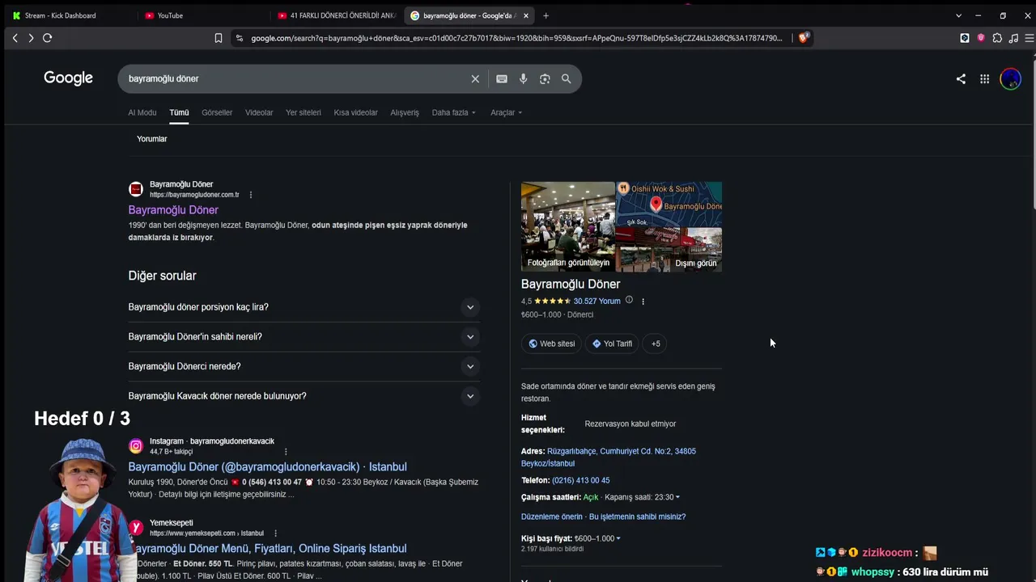Select the 'Videolar' search tab
1036x582 pixels.
coord(259,112)
